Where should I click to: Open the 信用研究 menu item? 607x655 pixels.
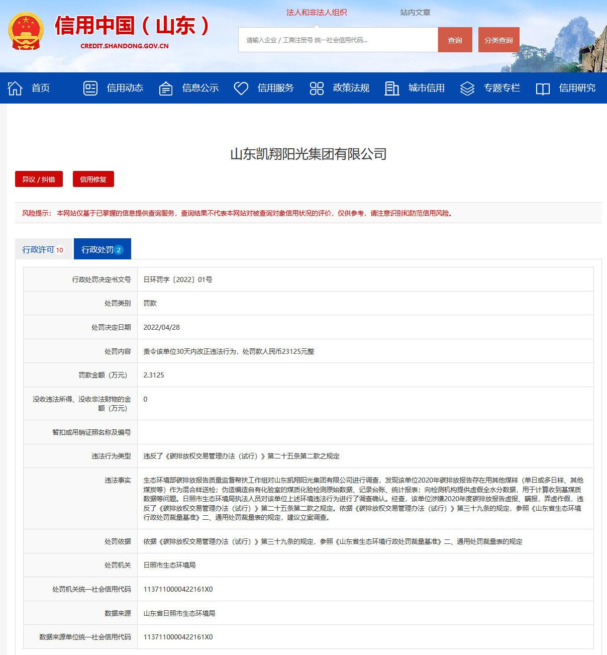click(577, 88)
